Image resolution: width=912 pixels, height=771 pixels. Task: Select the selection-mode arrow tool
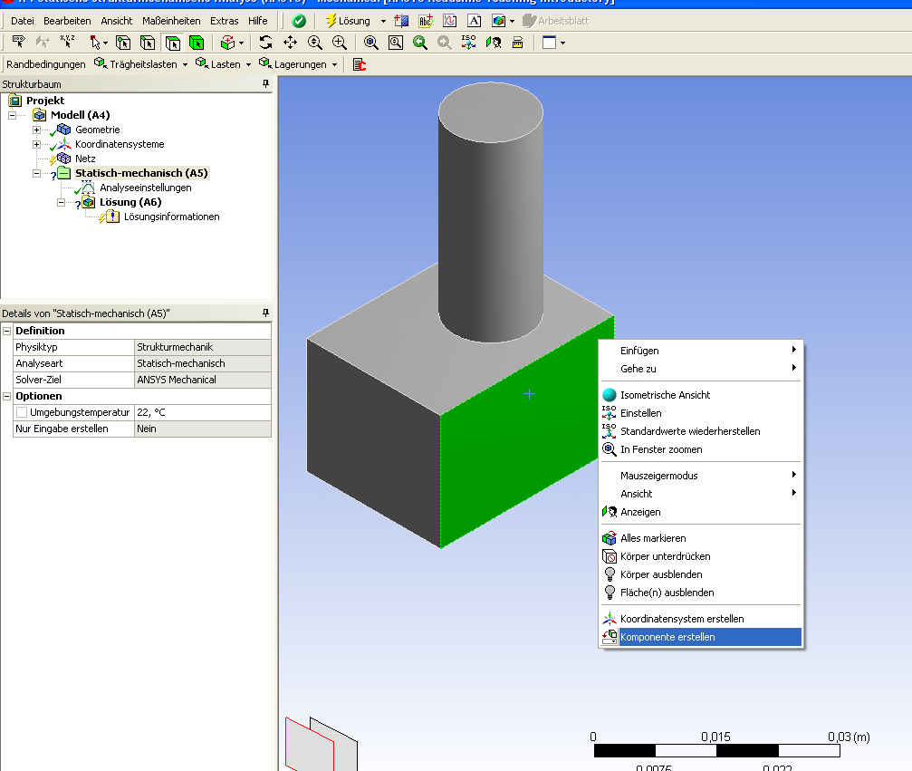pyautogui.click(x=95, y=43)
